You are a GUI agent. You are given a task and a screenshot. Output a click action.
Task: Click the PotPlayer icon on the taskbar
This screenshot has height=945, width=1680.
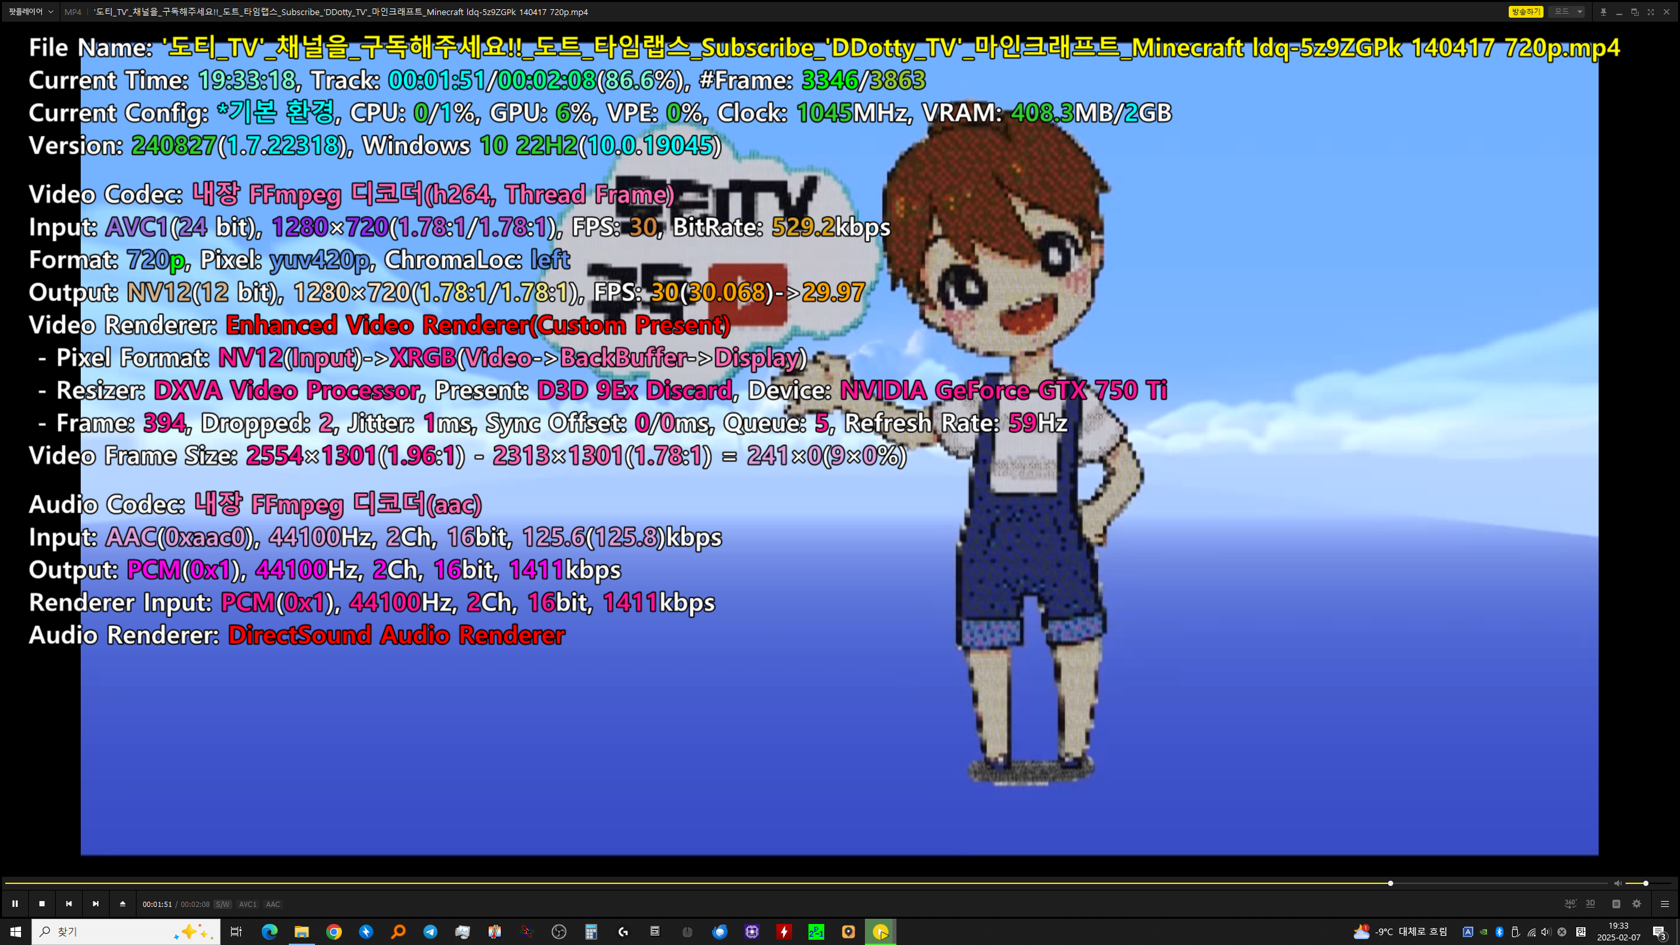click(x=880, y=932)
